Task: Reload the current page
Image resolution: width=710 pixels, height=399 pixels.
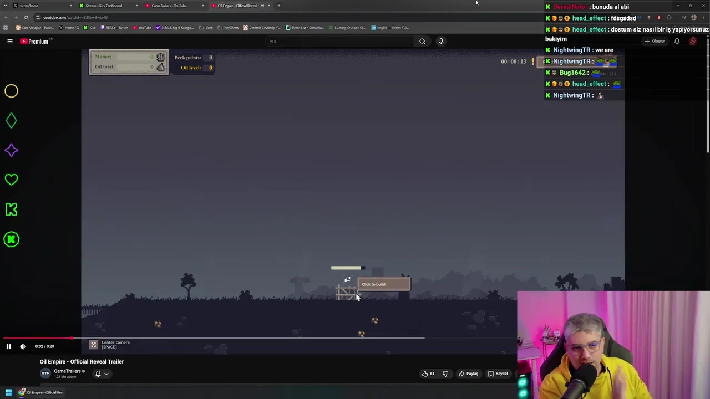Action: tap(26, 17)
